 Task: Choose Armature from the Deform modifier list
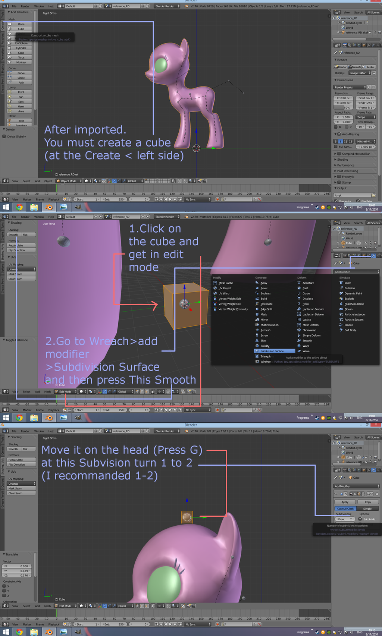point(308,283)
